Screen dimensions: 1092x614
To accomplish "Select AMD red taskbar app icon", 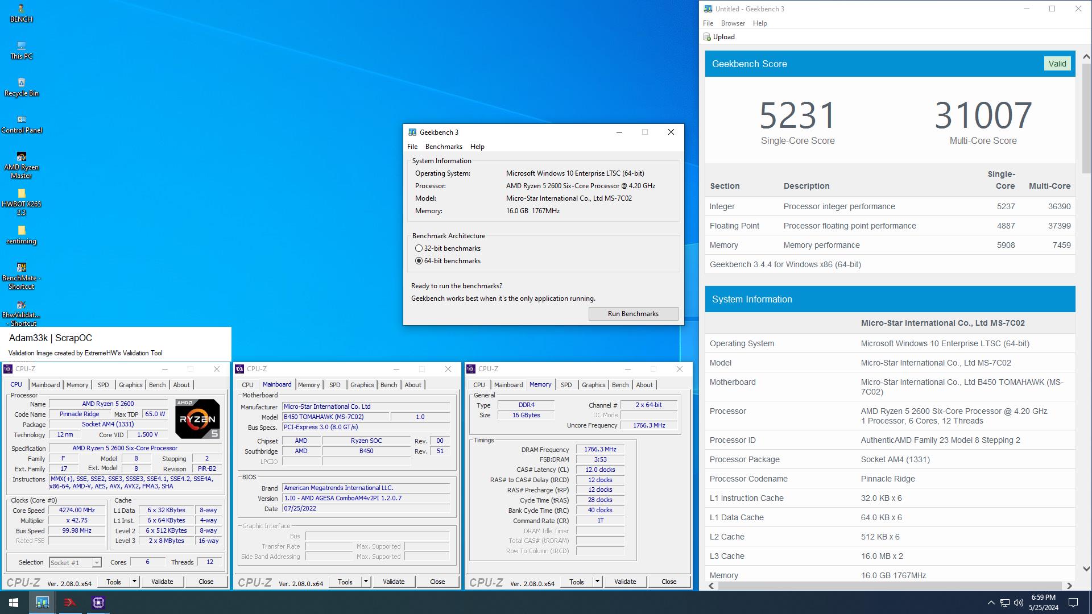I will pos(70,603).
